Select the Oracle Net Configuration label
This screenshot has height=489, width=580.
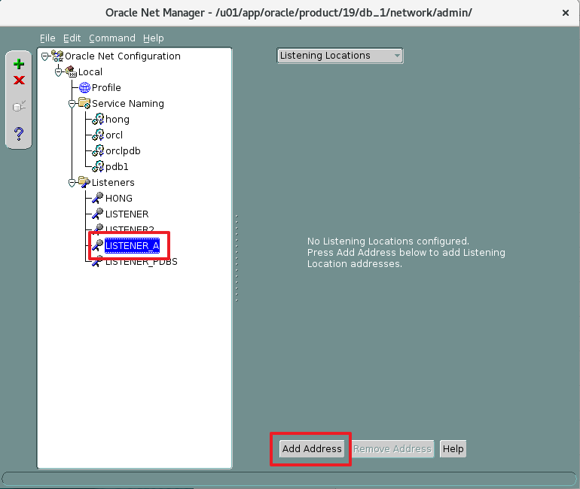(x=123, y=56)
